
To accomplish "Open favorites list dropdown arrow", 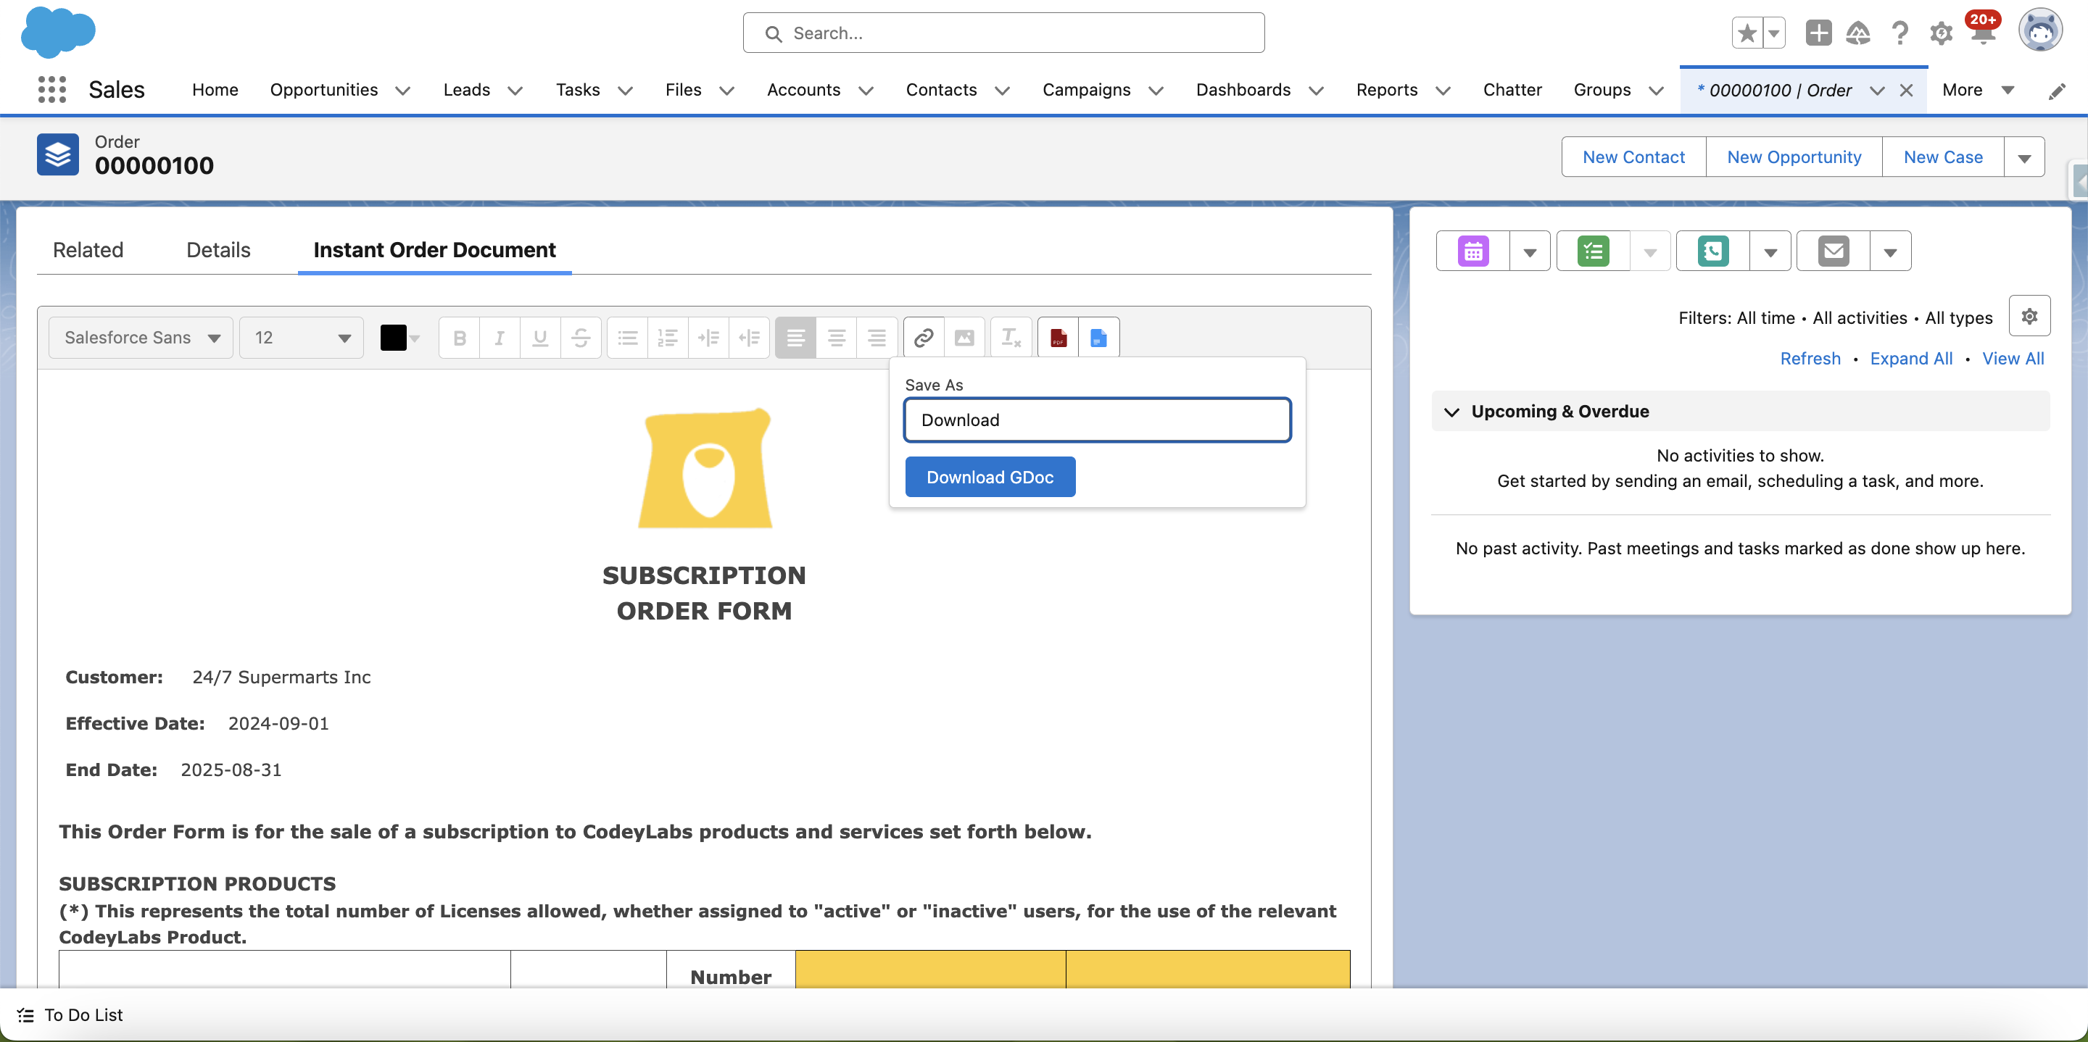I will (x=1773, y=33).
